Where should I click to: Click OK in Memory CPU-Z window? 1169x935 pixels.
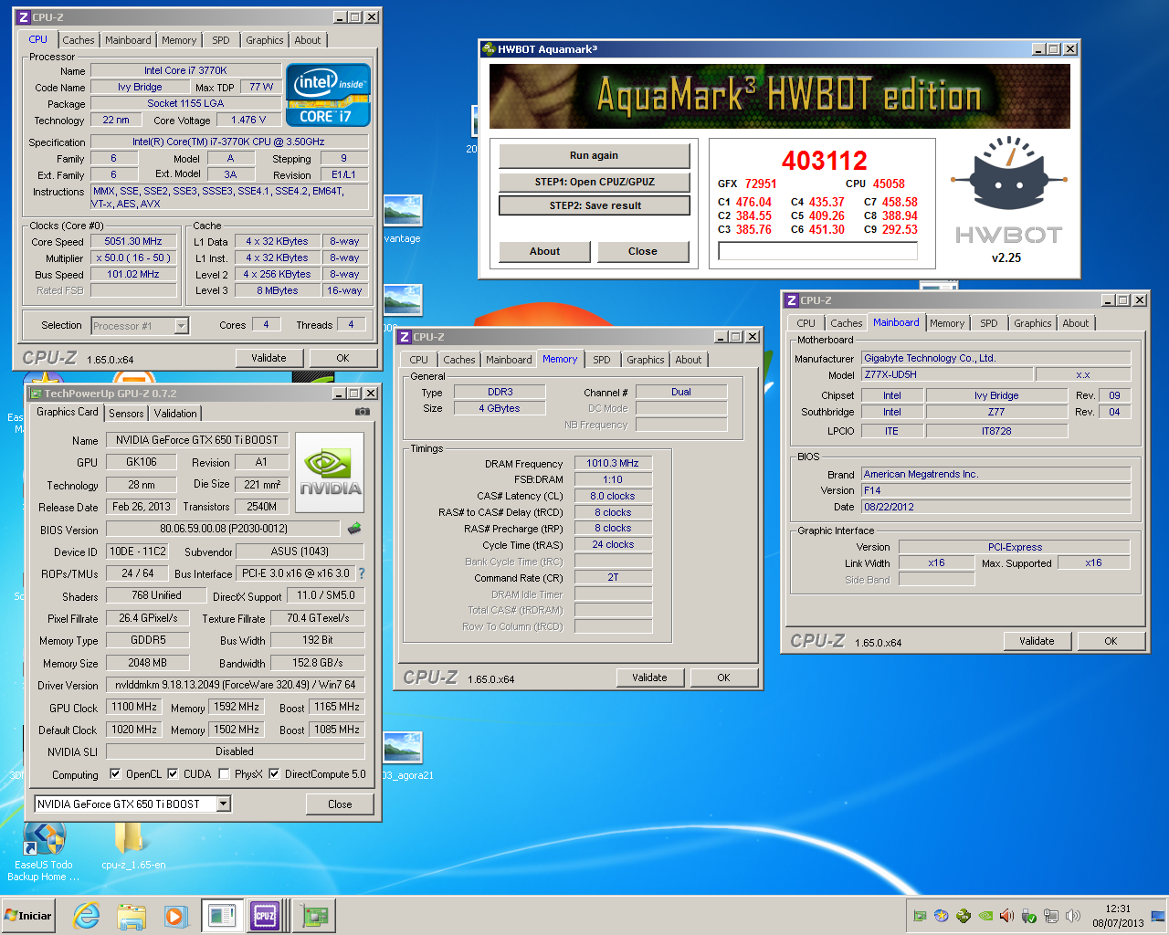coord(723,678)
